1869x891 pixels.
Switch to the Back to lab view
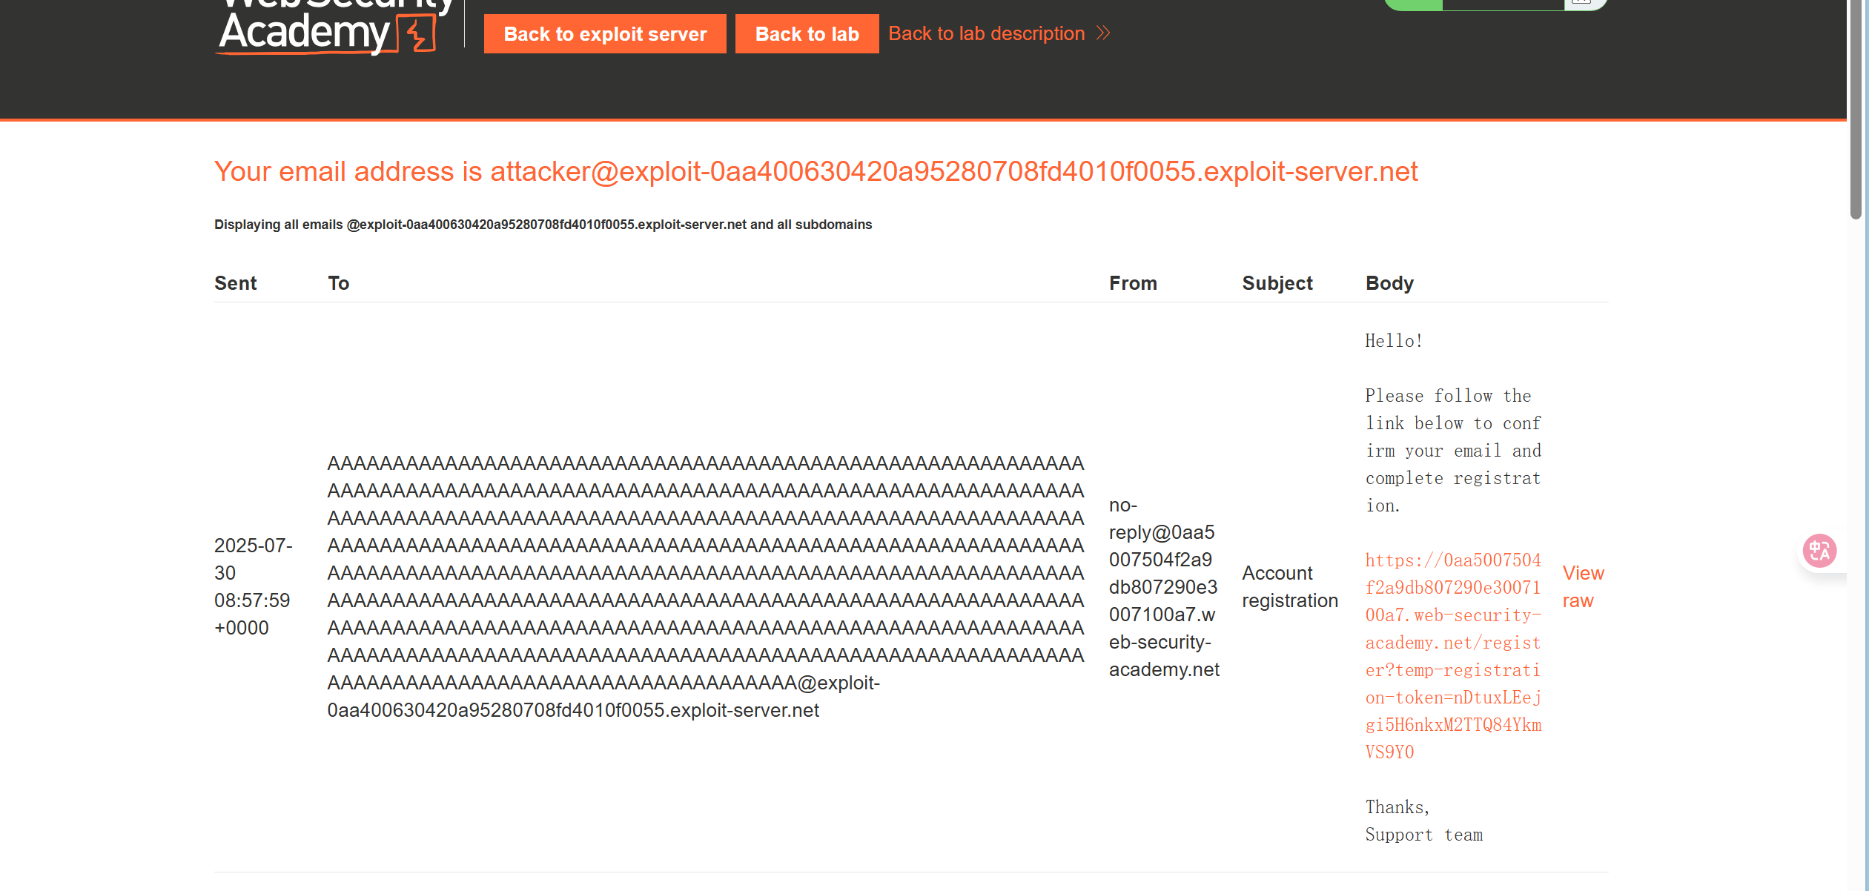point(807,33)
